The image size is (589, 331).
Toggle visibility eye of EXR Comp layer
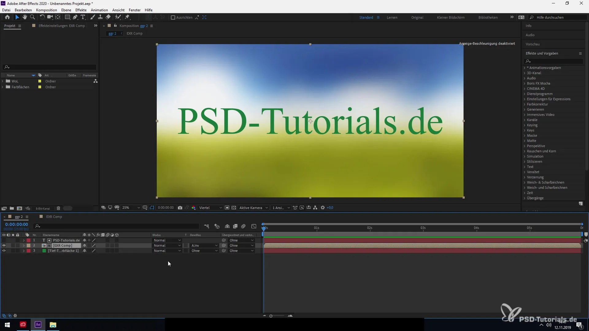pos(4,245)
